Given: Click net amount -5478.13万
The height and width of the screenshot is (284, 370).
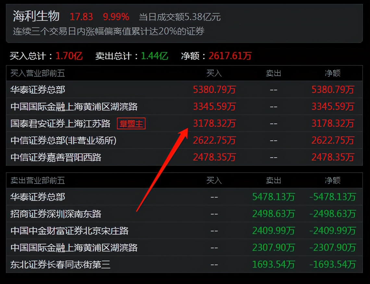Looking at the screenshot, I should (x=333, y=197).
